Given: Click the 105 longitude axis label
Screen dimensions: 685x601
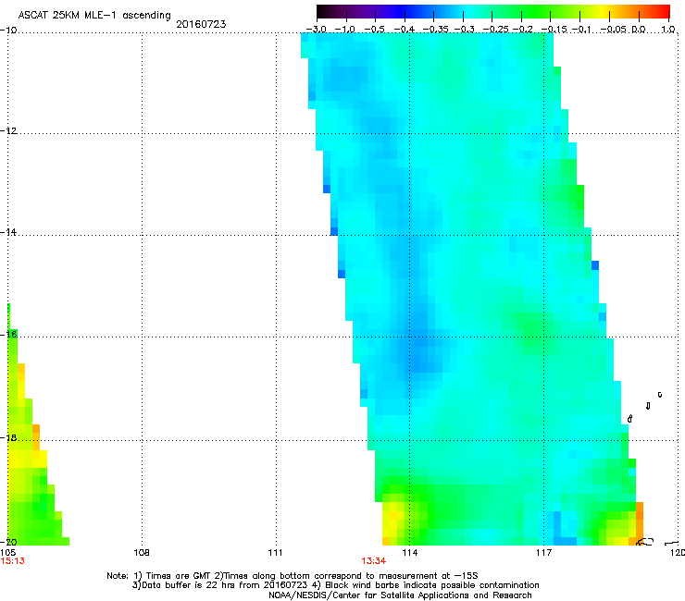Looking at the screenshot, I should coord(7,553).
